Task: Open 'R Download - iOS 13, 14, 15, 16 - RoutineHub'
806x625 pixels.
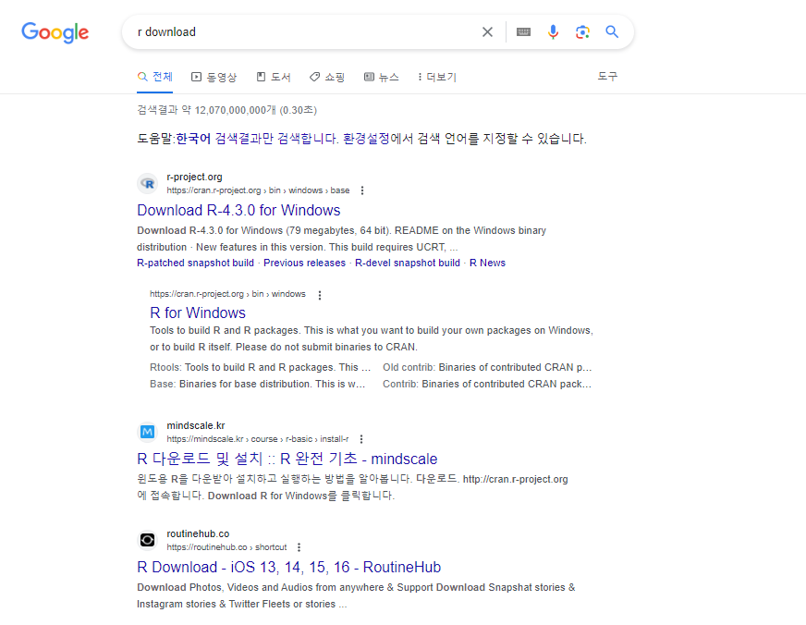Action: [289, 568]
